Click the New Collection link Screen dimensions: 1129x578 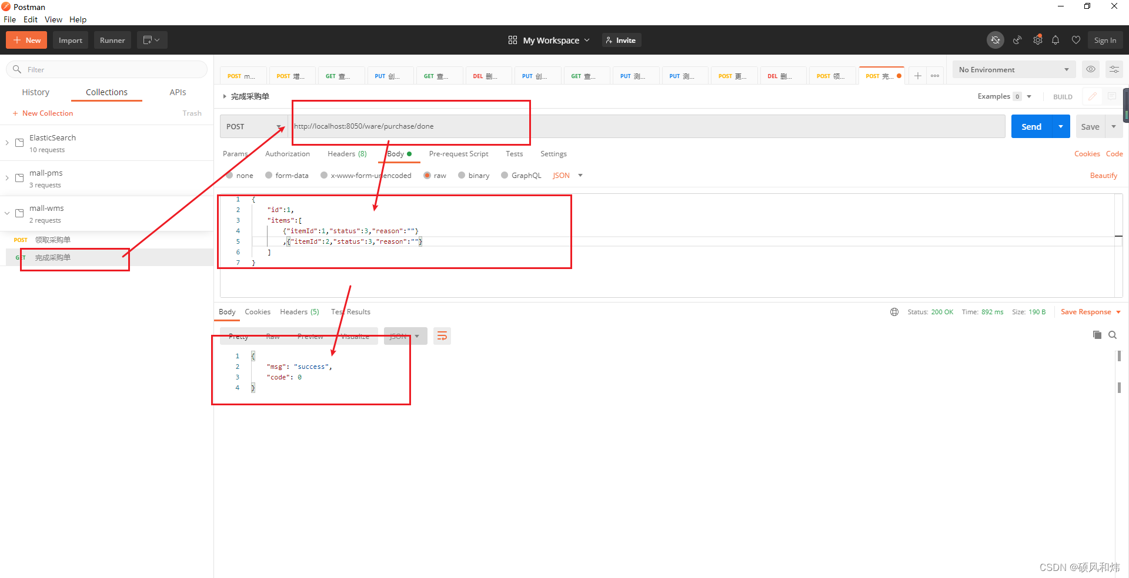click(43, 113)
